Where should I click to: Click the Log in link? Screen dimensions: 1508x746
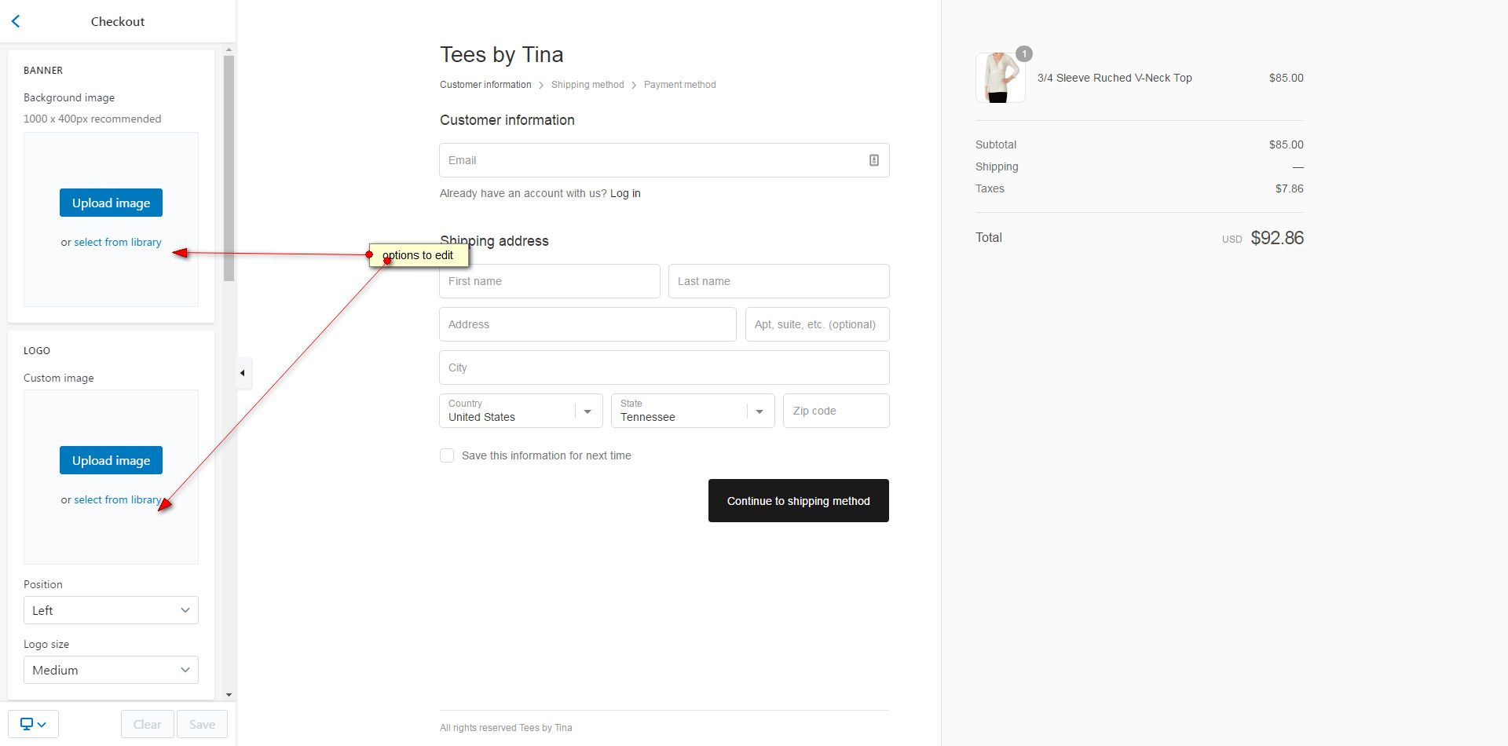point(625,193)
